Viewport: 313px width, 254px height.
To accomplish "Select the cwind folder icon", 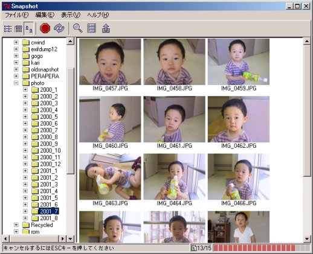I will point(26,42).
